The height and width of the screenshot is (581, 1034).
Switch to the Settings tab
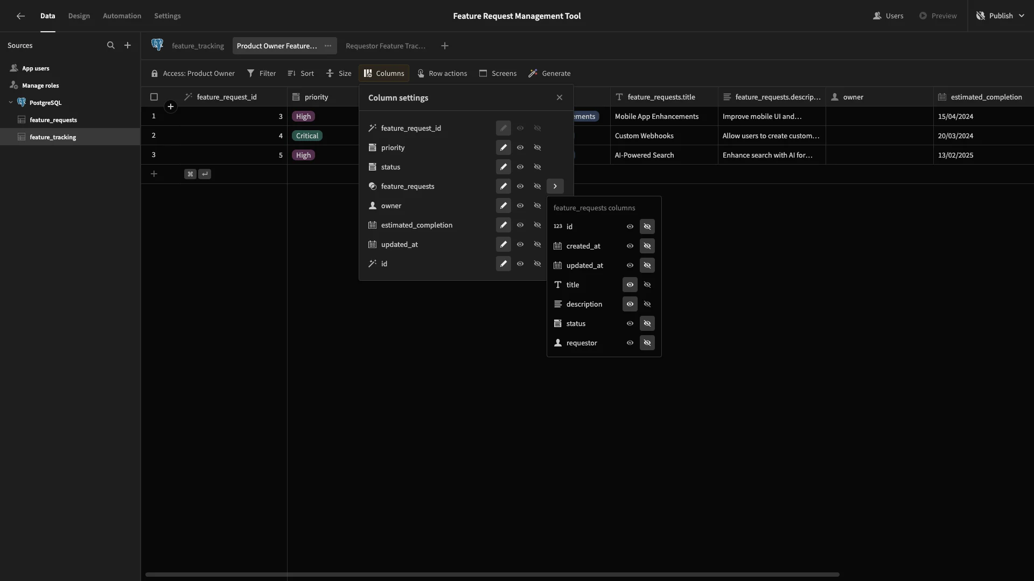[x=167, y=16]
